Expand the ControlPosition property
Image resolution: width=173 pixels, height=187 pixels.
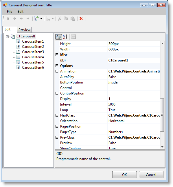coord(57,93)
